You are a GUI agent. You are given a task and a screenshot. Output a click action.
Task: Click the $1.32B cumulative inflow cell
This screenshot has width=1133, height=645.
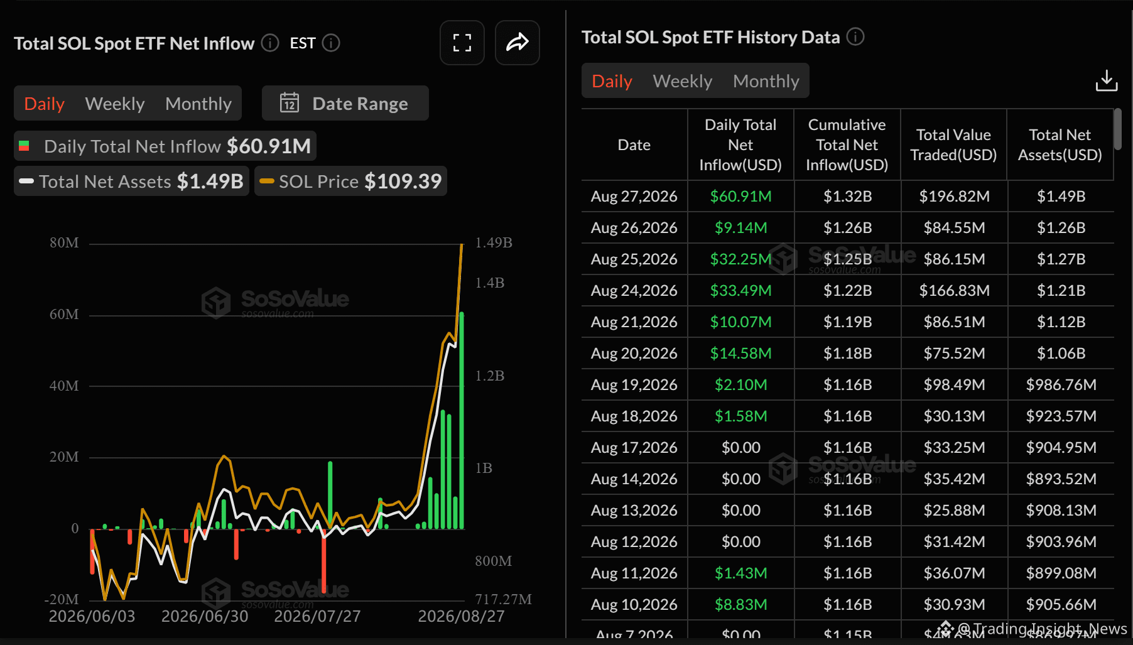(x=848, y=197)
